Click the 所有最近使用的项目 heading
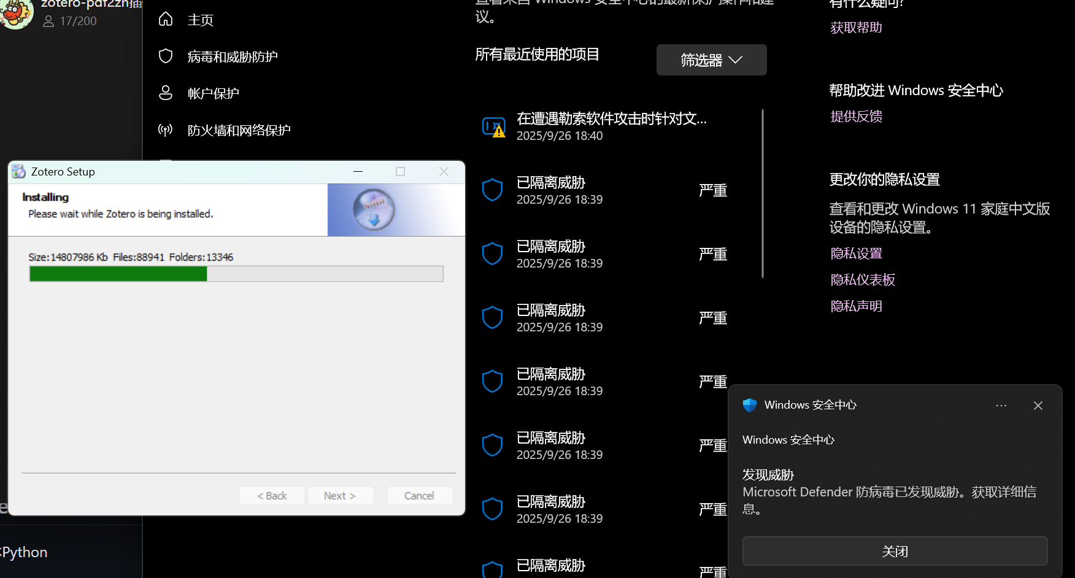 [x=537, y=55]
